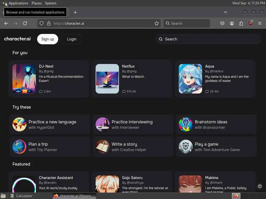Select the Creative Helper book icon
The width and height of the screenshot is (266, 199).
click(x=102, y=147)
